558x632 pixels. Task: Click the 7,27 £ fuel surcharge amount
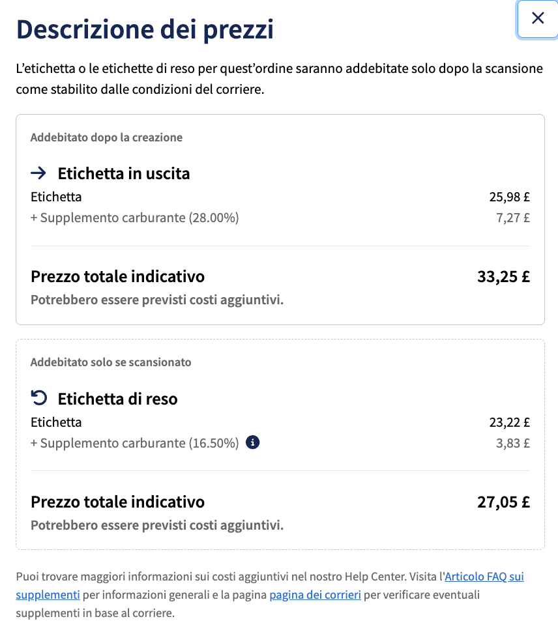pyautogui.click(x=513, y=218)
